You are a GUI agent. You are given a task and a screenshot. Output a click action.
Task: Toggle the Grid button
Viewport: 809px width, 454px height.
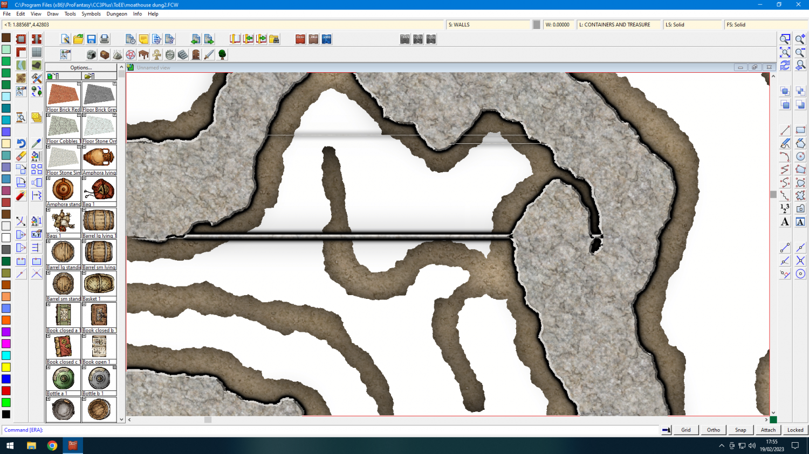pyautogui.click(x=686, y=430)
